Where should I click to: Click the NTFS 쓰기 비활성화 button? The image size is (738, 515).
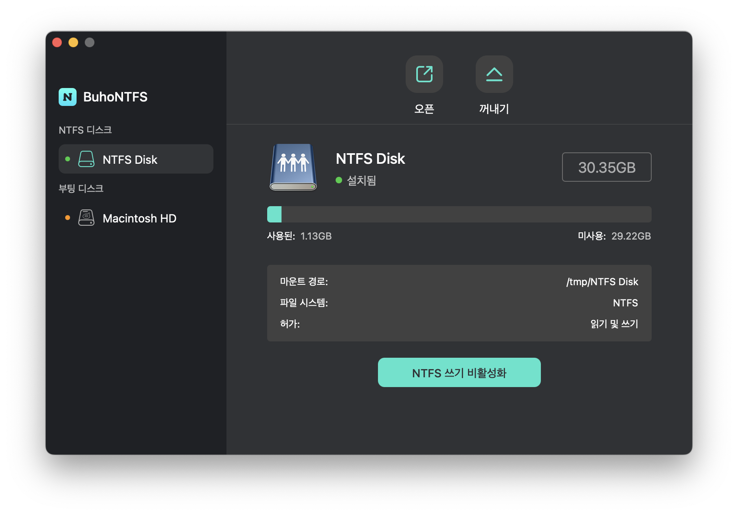pos(459,372)
